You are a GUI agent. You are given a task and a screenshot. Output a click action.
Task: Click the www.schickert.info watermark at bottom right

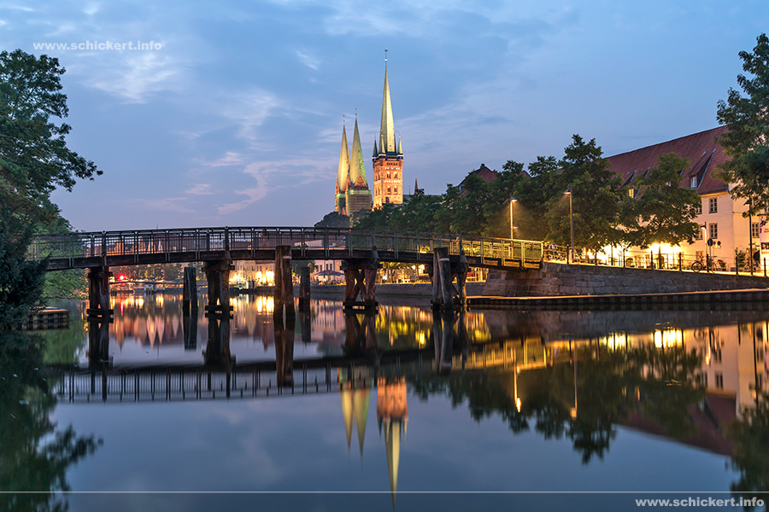699,502
